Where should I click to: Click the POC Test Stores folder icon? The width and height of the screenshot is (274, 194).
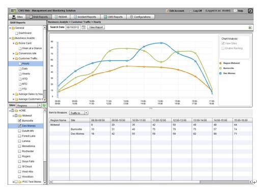point(20,182)
